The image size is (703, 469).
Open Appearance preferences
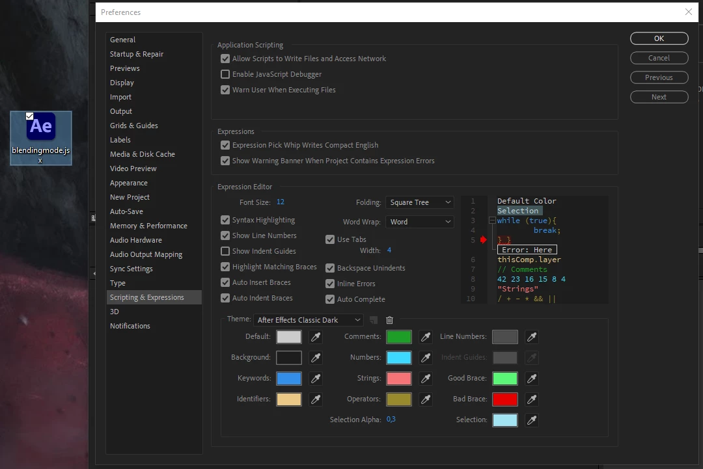[129, 183]
